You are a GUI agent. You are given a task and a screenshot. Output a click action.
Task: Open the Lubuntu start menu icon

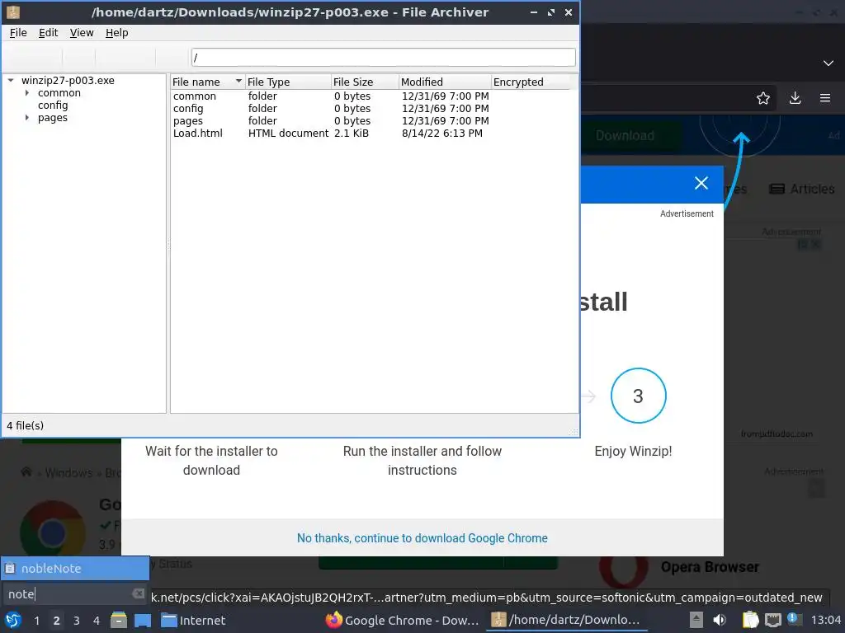click(x=13, y=620)
